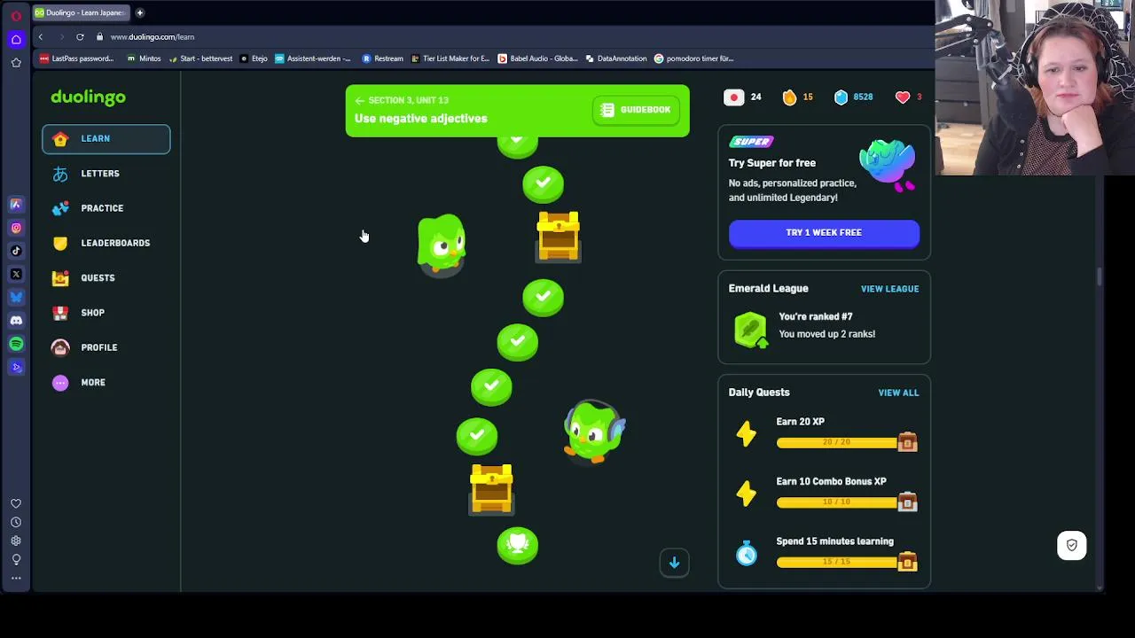Open X (Twitter) in the sidebar
This screenshot has height=638, width=1135.
pos(16,274)
